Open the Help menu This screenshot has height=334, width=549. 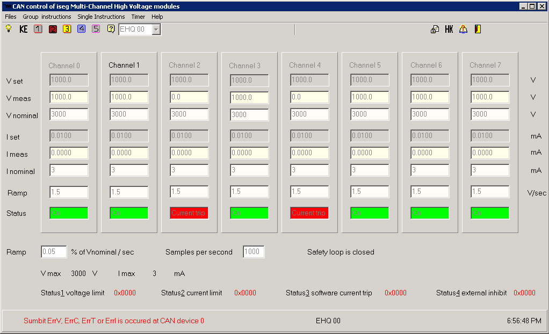coord(157,17)
